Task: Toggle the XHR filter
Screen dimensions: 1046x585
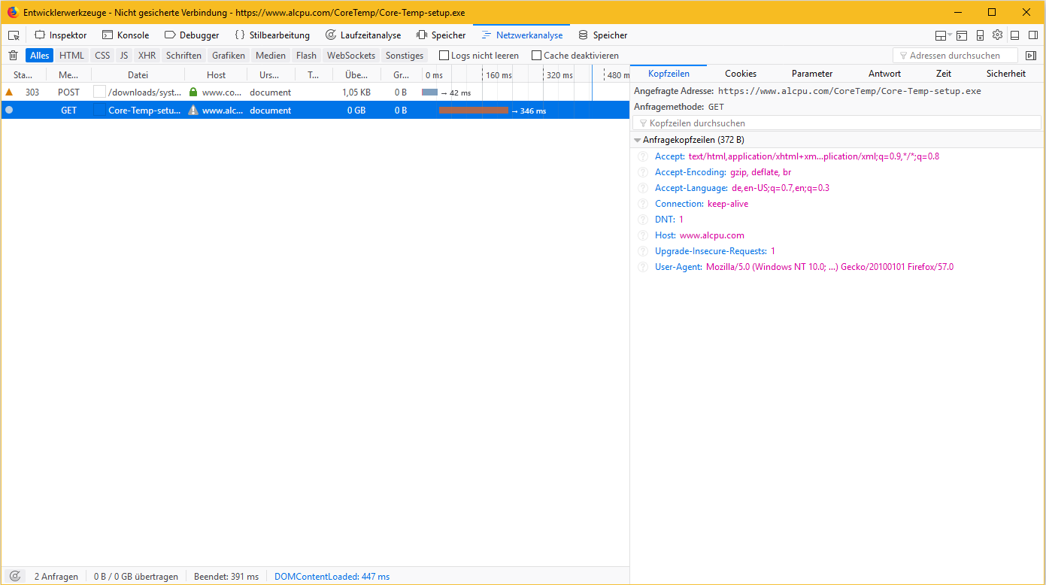Action: [x=147, y=56]
